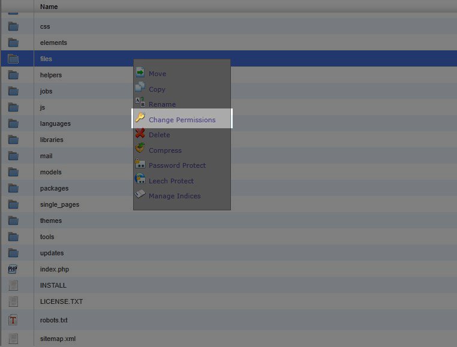Select the elements folder name
Image resolution: width=457 pixels, height=347 pixels.
click(x=53, y=43)
